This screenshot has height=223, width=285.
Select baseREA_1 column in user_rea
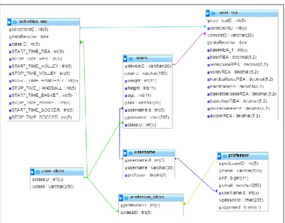[227, 50]
